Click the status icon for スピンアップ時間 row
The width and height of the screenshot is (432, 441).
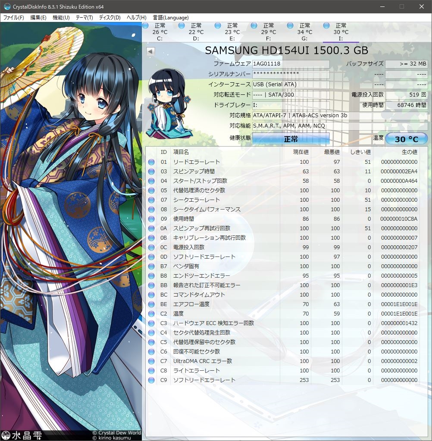[x=151, y=172]
